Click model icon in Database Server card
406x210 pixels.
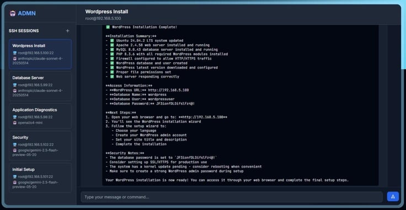[x=15, y=91]
